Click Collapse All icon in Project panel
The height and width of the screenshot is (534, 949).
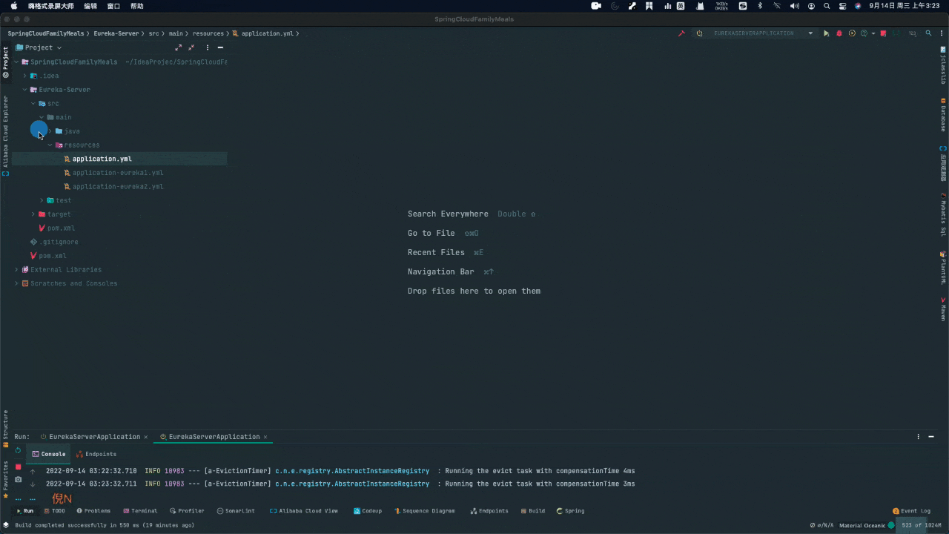[191, 47]
